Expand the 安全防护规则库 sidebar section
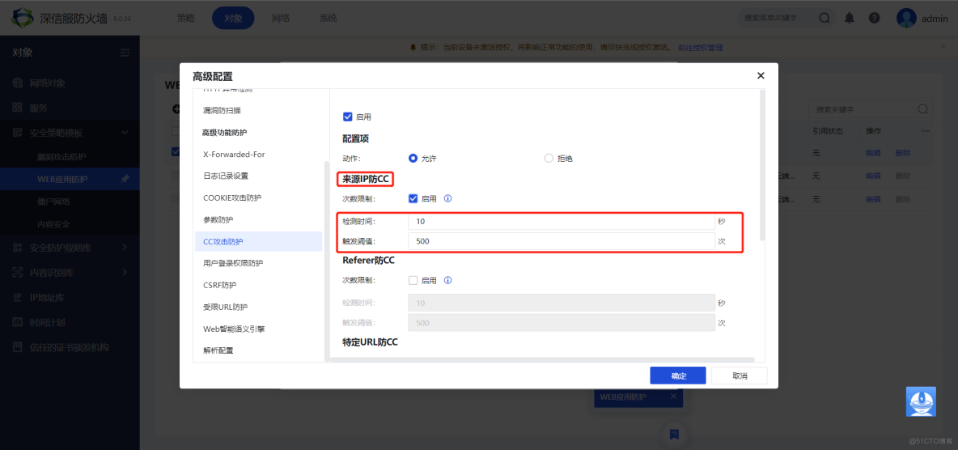 point(125,248)
